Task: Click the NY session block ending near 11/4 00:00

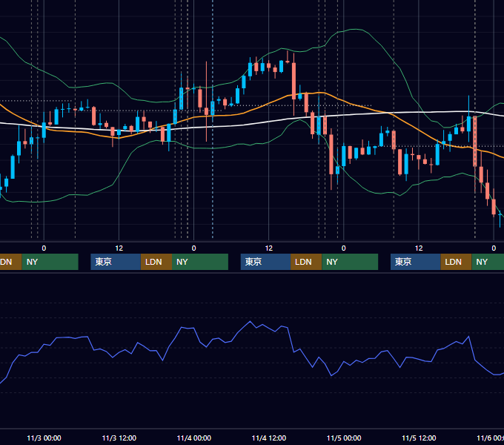Action: (x=200, y=262)
